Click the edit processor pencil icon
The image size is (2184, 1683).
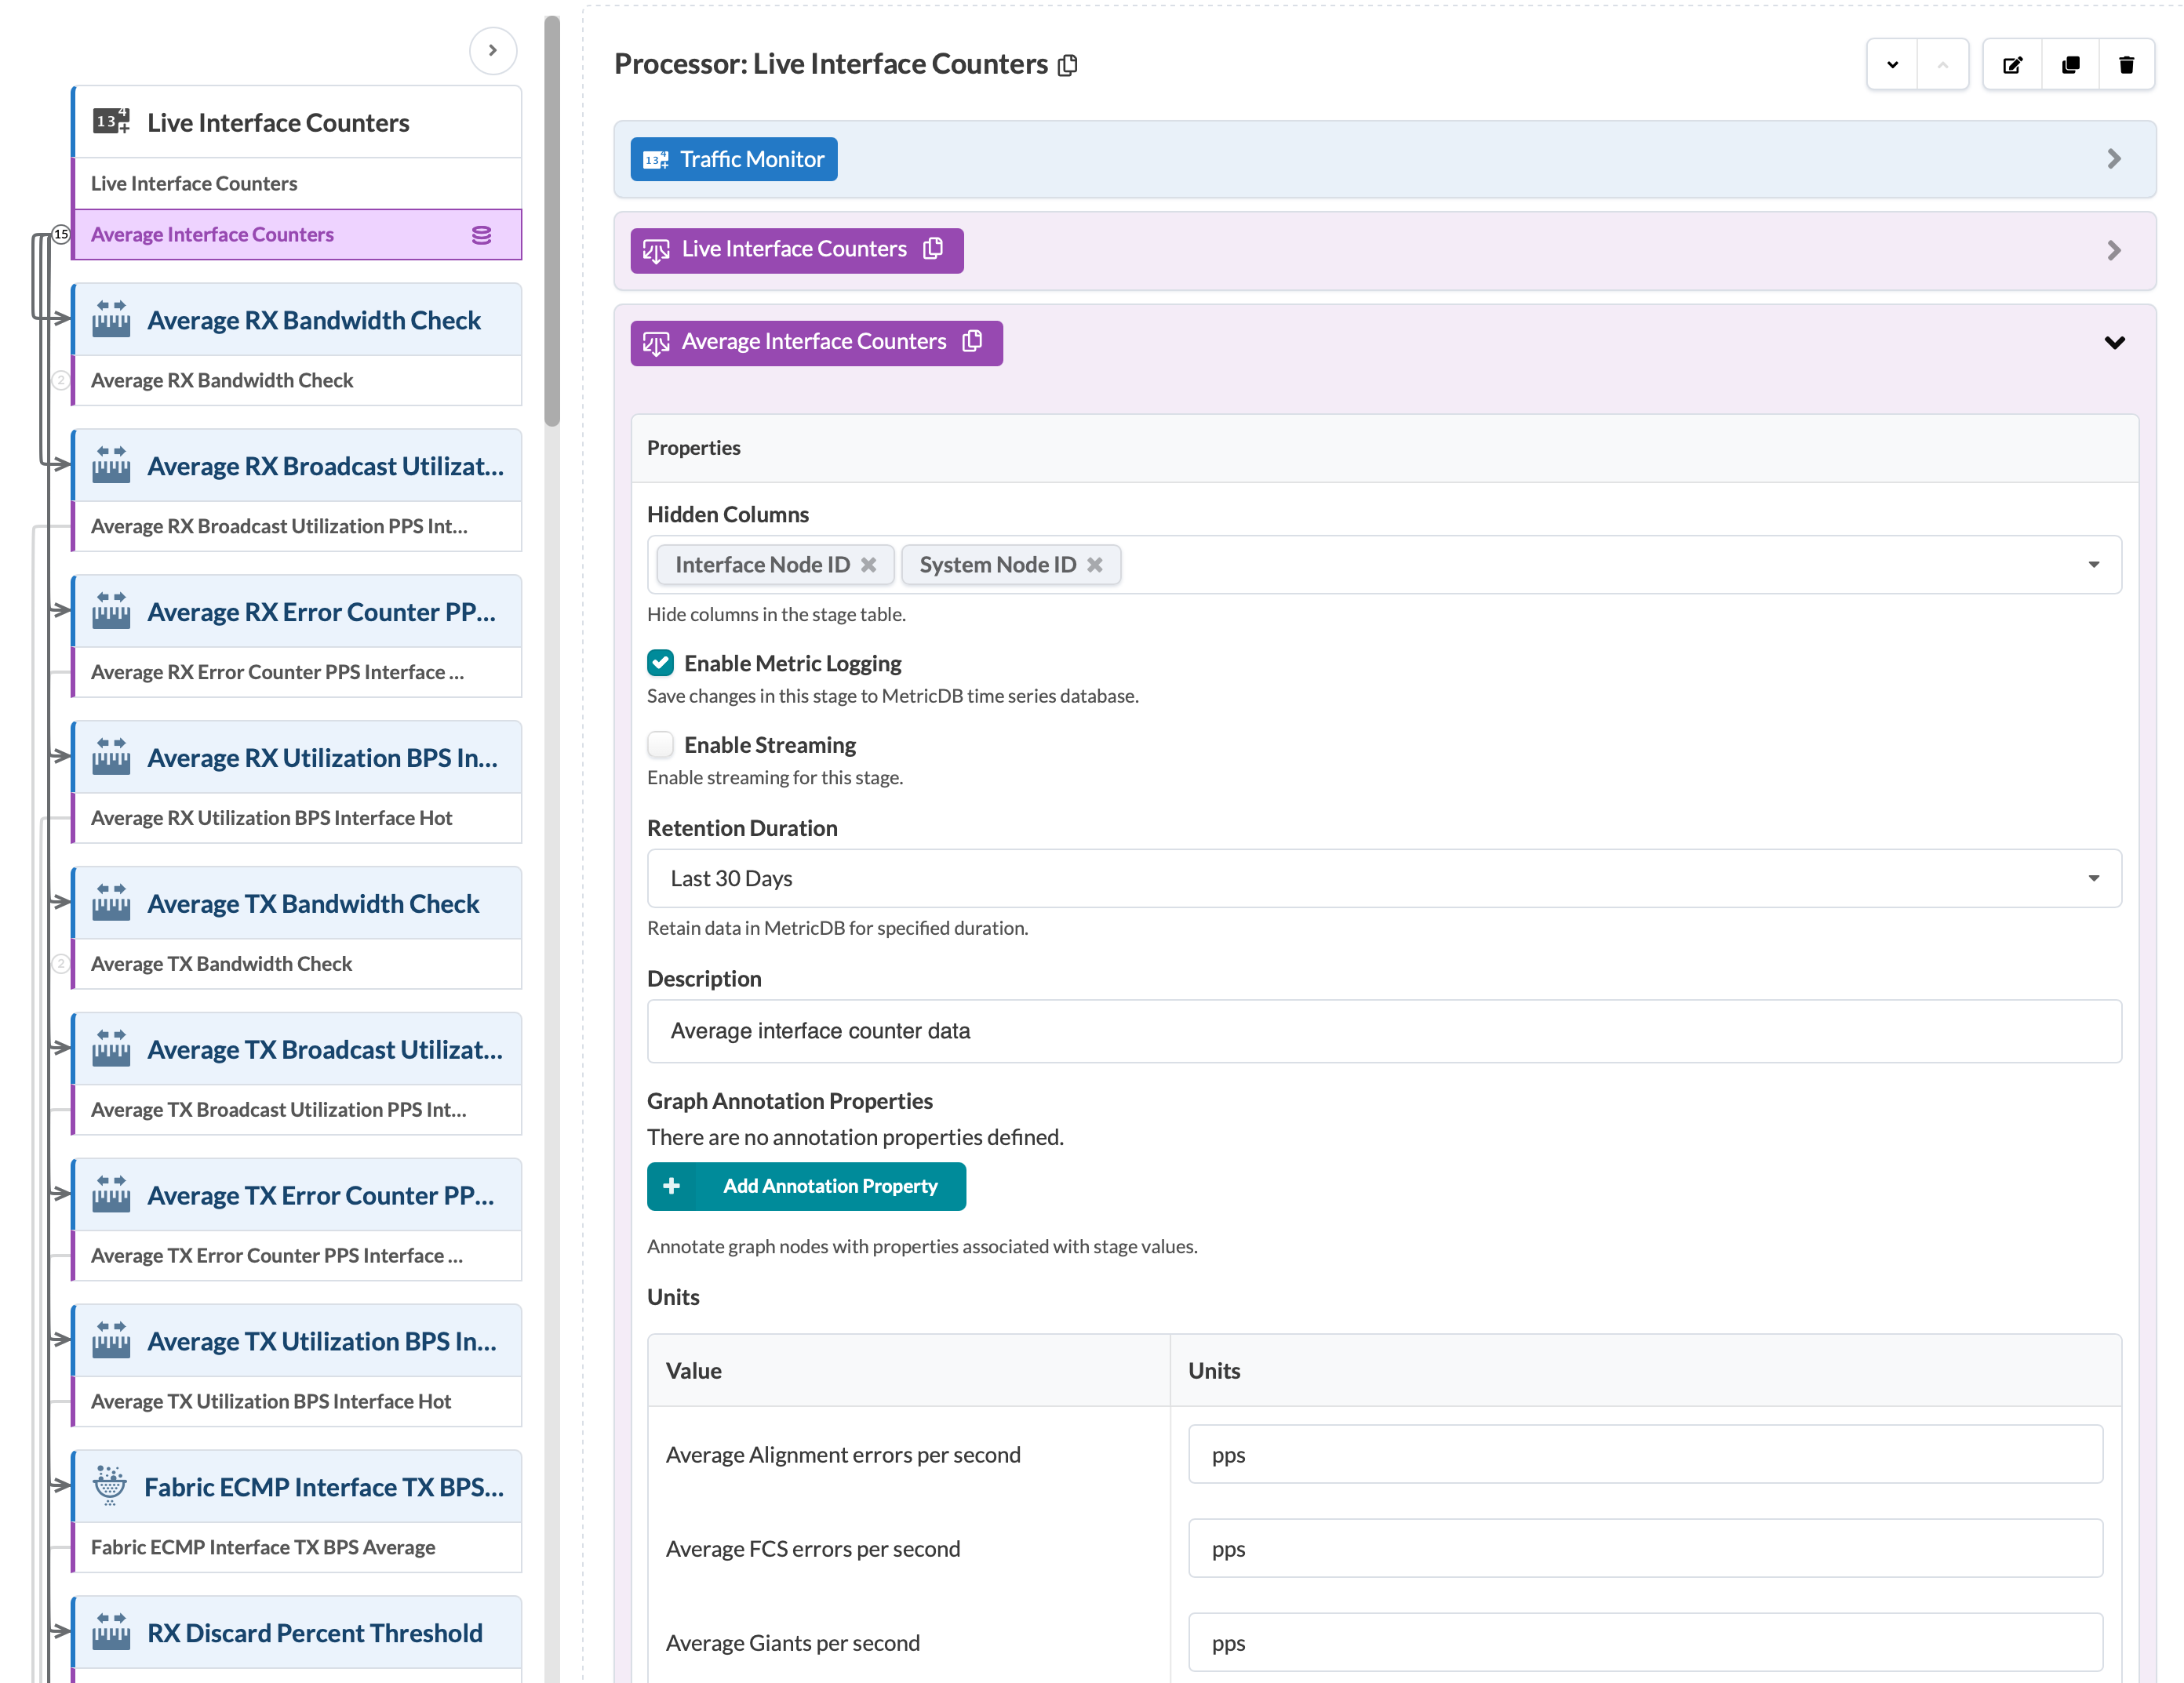click(x=2012, y=65)
